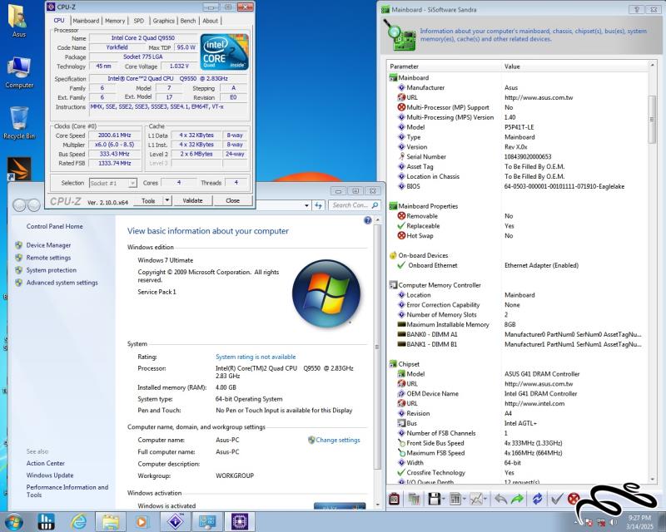This screenshot has width=666, height=532.
Task: Click the network icon in the system tray
Action: [601, 522]
